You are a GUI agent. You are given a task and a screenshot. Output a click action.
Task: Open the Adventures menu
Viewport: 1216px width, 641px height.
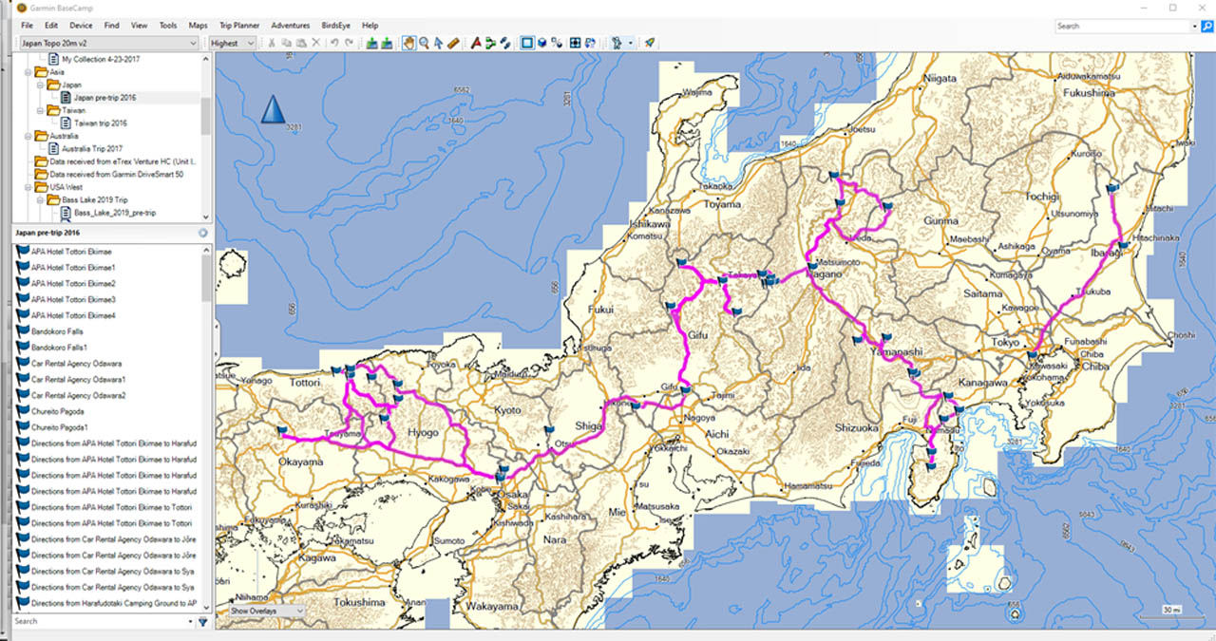[x=290, y=26]
